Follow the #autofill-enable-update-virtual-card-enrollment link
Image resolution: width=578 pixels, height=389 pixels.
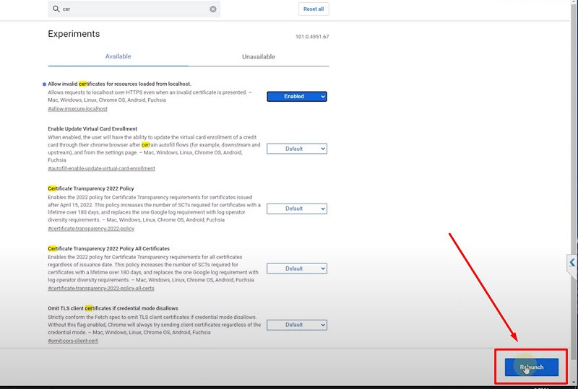(101, 169)
